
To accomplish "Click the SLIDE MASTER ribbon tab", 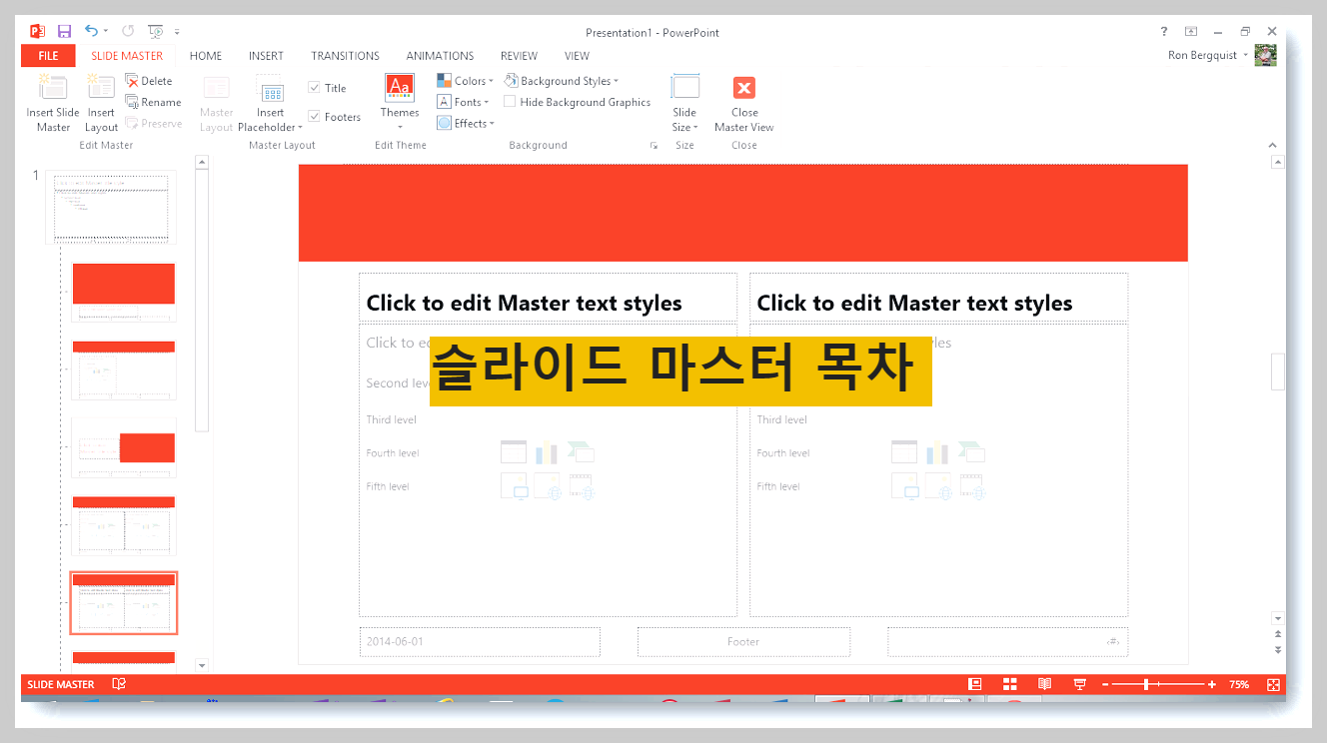I will [127, 56].
